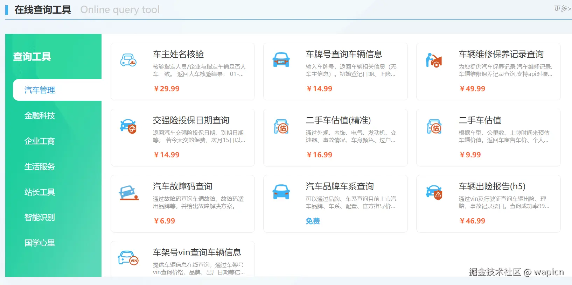Click the 车辆出险报告(h5) warning car icon
Screen dimensions: 572x285
tap(434, 192)
